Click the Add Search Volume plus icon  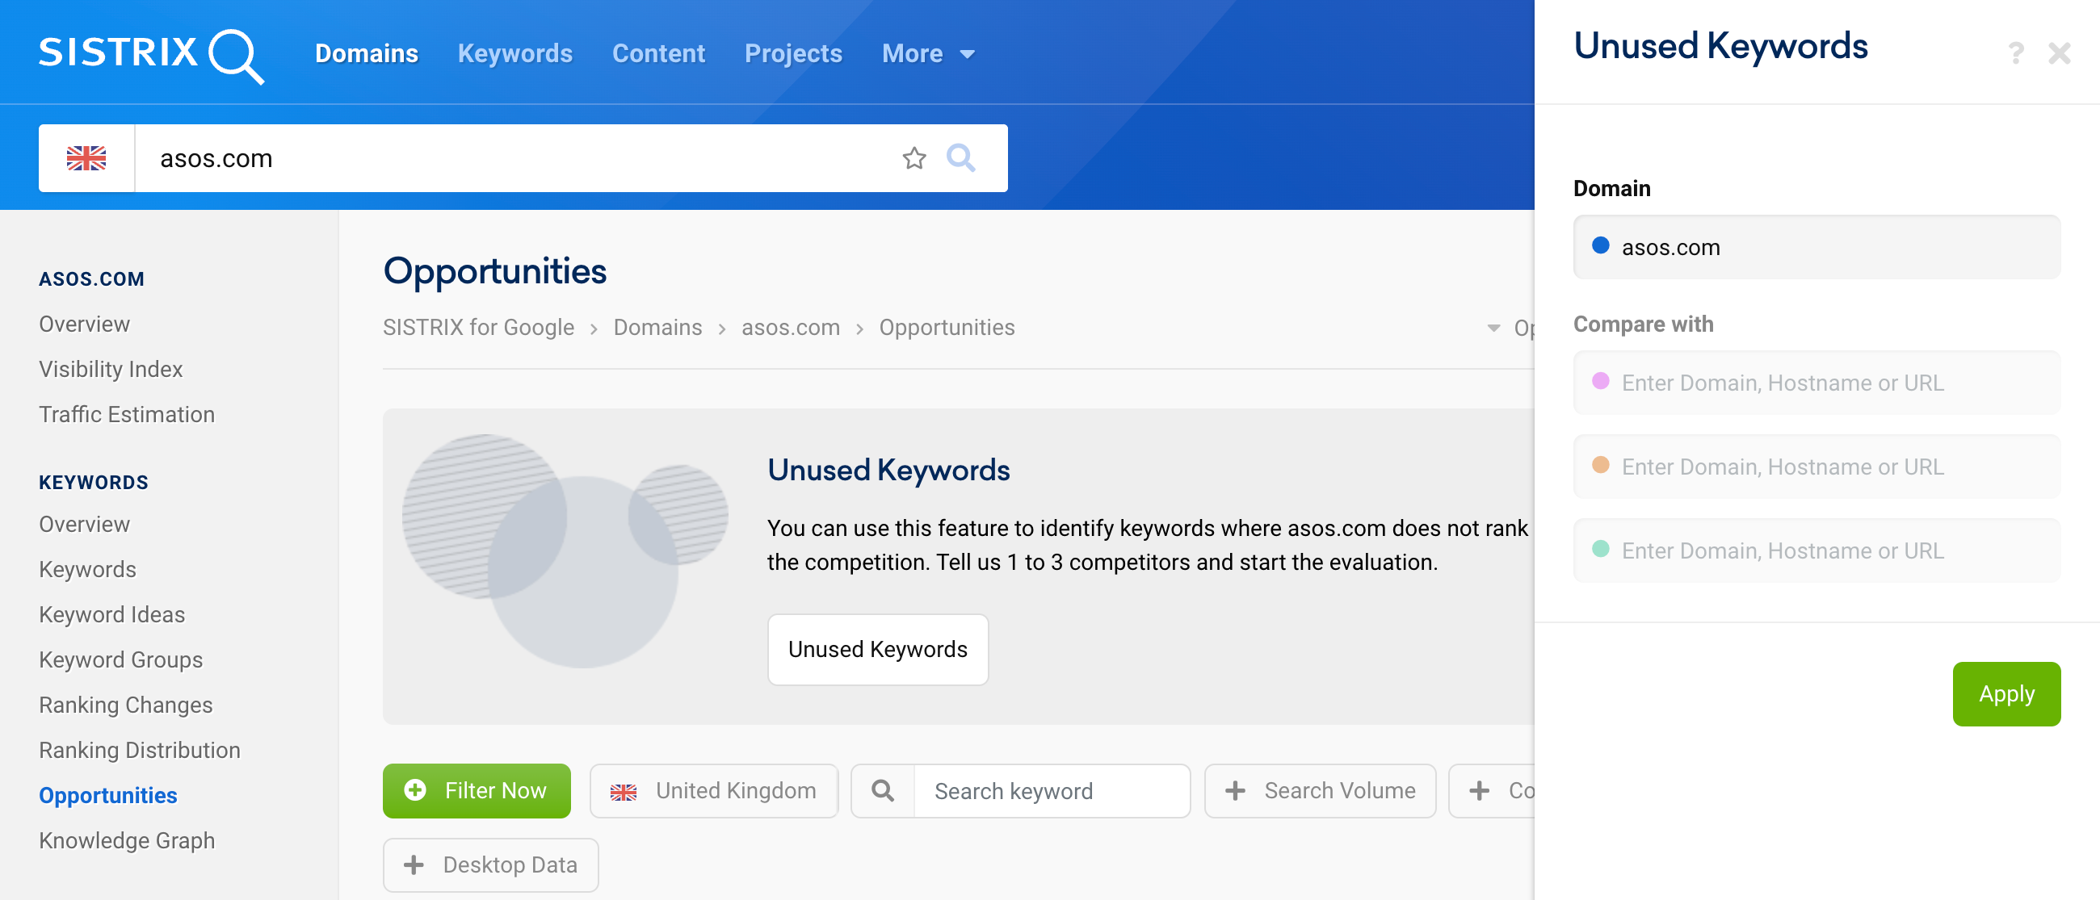pos(1235,789)
